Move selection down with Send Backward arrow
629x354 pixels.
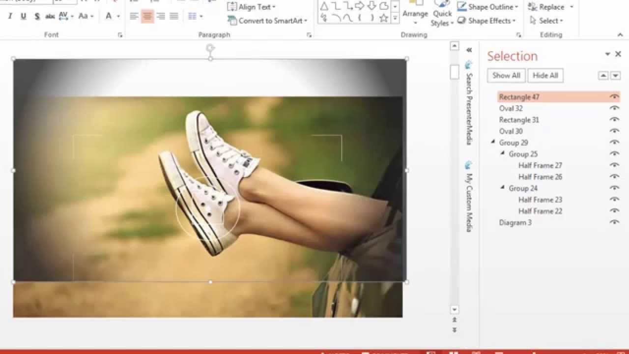tap(615, 75)
